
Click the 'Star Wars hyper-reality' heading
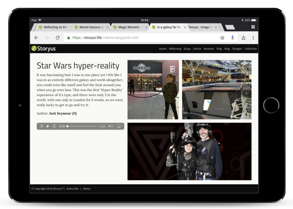78,66
